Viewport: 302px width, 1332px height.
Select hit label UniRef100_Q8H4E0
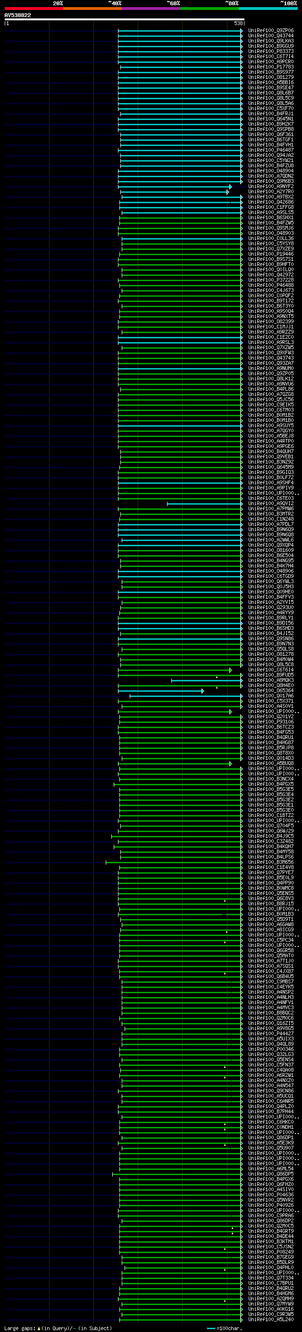tap(271, 686)
